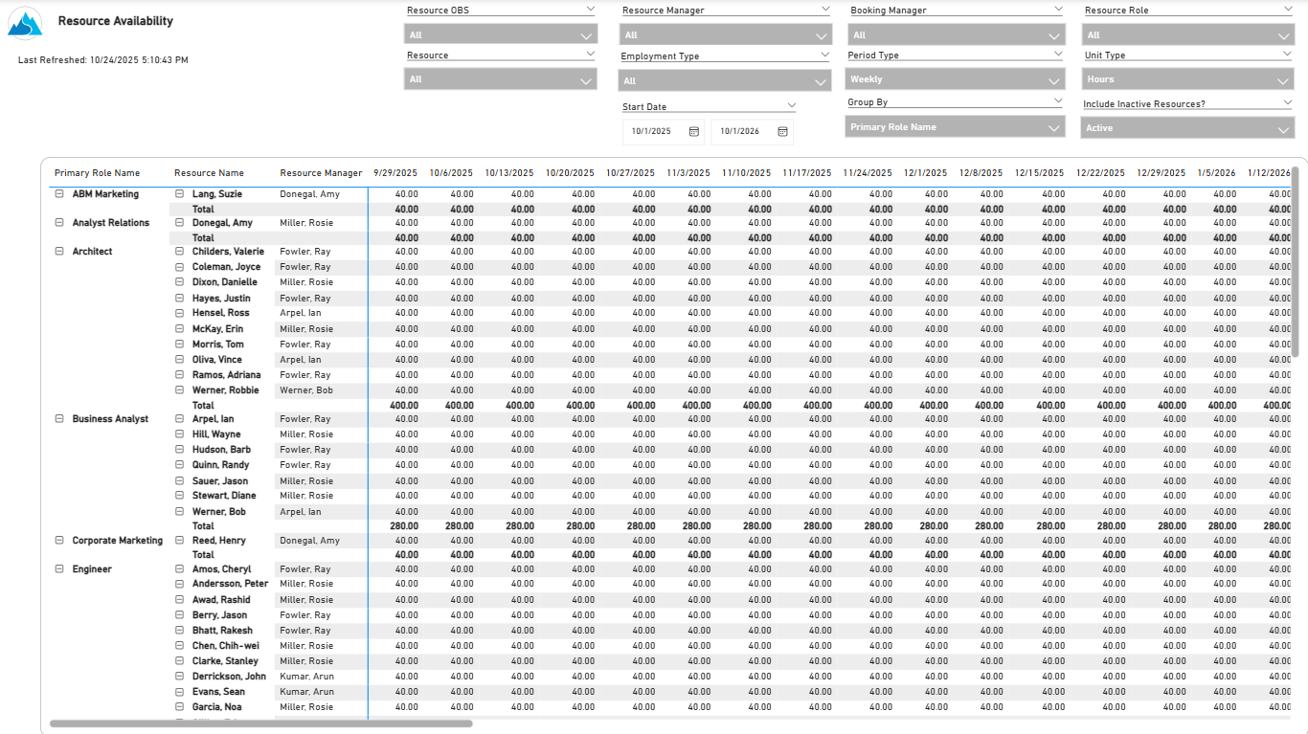Open the Period Type Weekly dropdown

[955, 79]
